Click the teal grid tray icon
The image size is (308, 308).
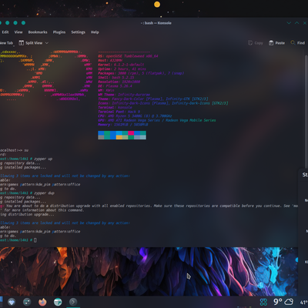tap(263, 302)
